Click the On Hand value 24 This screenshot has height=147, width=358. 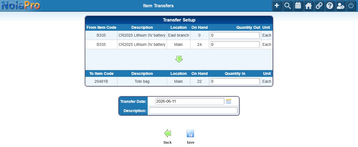tap(199, 44)
